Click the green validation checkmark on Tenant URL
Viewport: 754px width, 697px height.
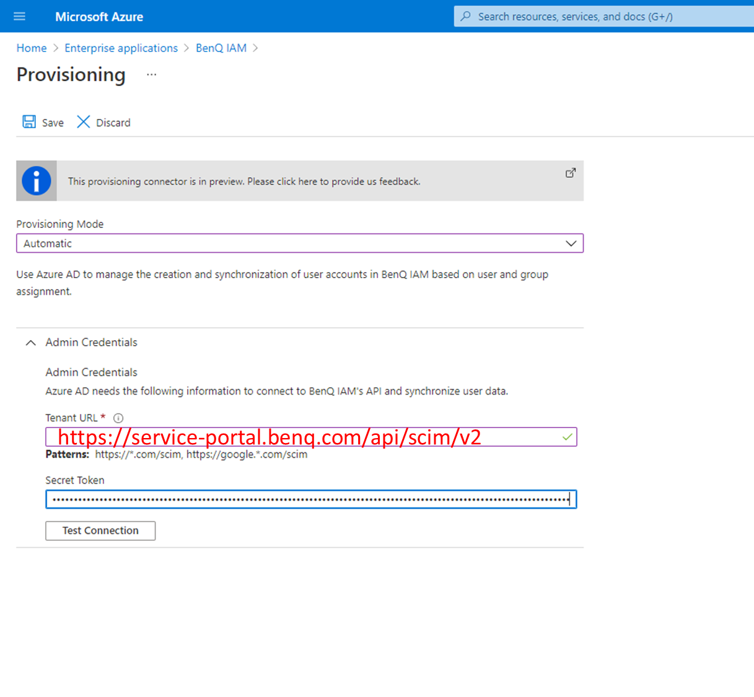[566, 437]
